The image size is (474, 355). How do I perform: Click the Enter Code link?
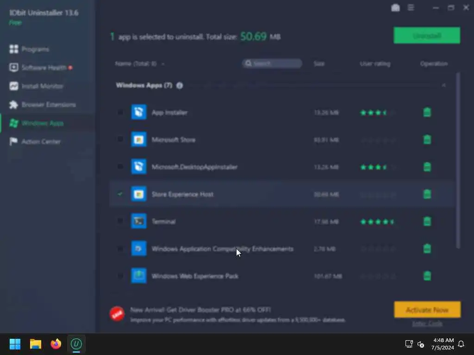click(x=427, y=324)
